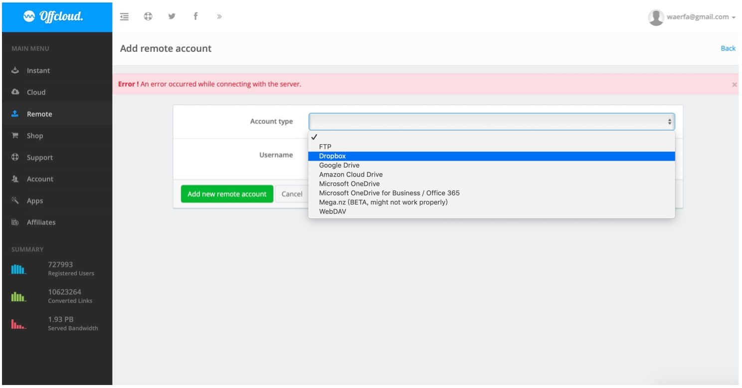
Task: Click the Converted Links green chart icon
Action: (x=18, y=297)
